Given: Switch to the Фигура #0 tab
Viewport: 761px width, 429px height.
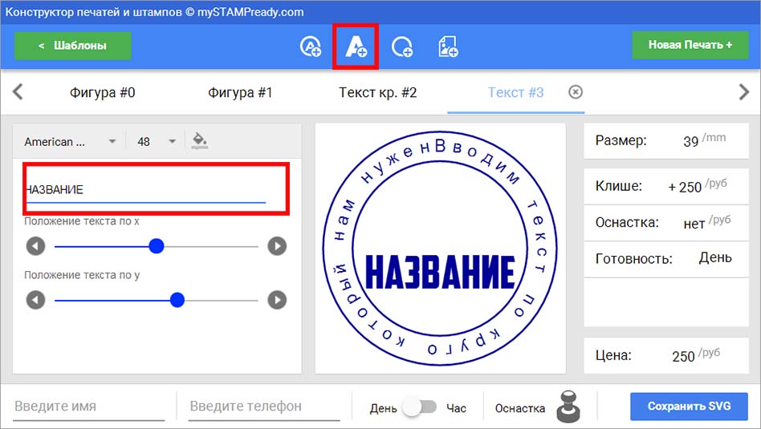Looking at the screenshot, I should coord(103,92).
